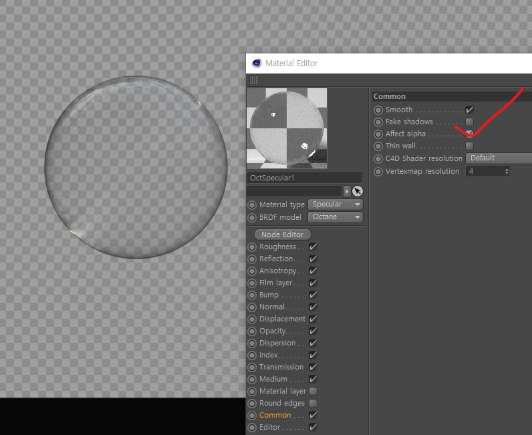The image size is (532, 435).
Task: Click the Material type parameter circle icon
Action: pyautogui.click(x=252, y=204)
